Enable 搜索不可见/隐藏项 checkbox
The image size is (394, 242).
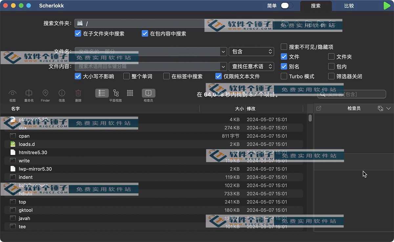(284, 47)
